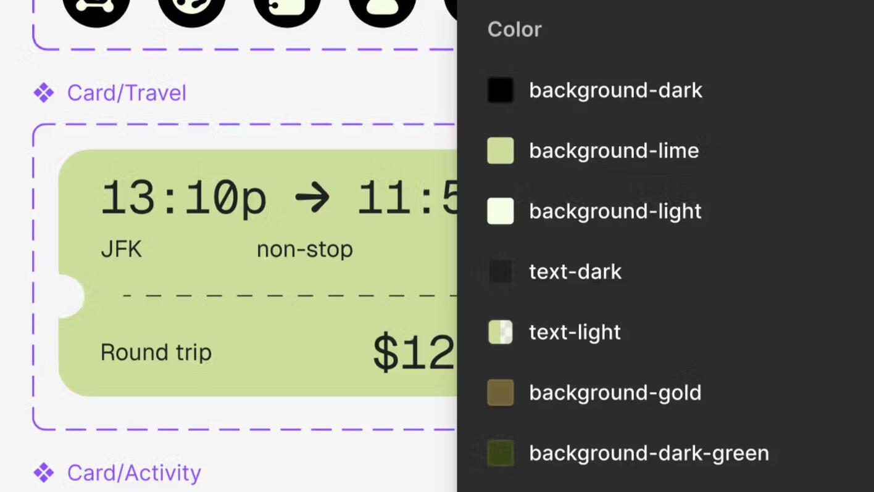
Task: Select the Card/Travel component label
Action: [127, 93]
